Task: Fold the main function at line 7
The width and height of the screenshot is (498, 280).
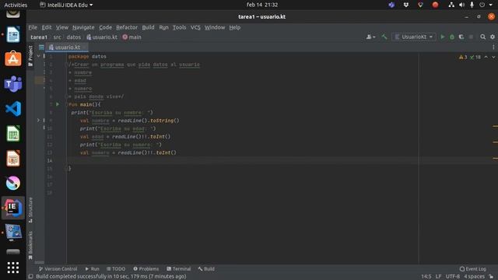Action: 67,104
